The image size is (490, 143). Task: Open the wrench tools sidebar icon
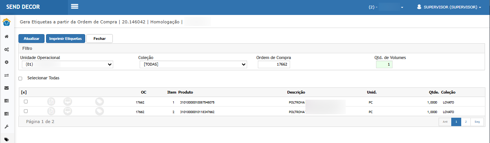click(x=7, y=127)
